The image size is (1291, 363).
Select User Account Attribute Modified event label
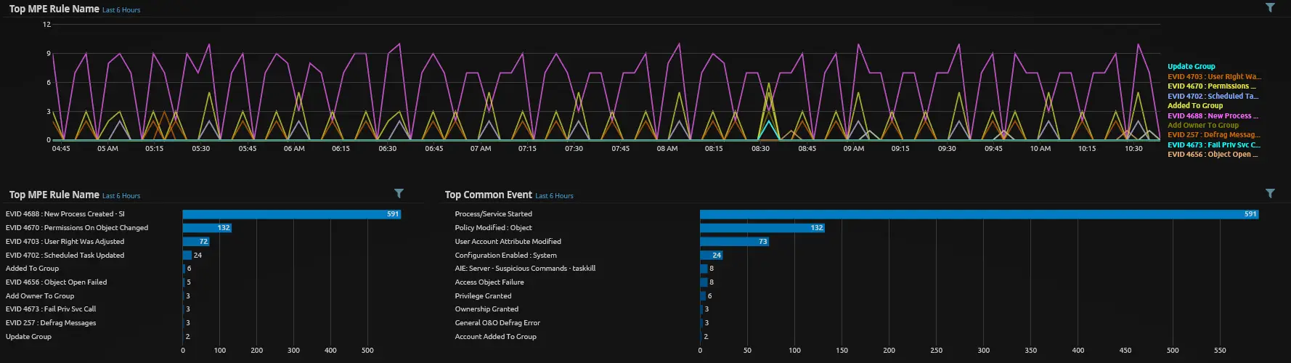click(508, 242)
